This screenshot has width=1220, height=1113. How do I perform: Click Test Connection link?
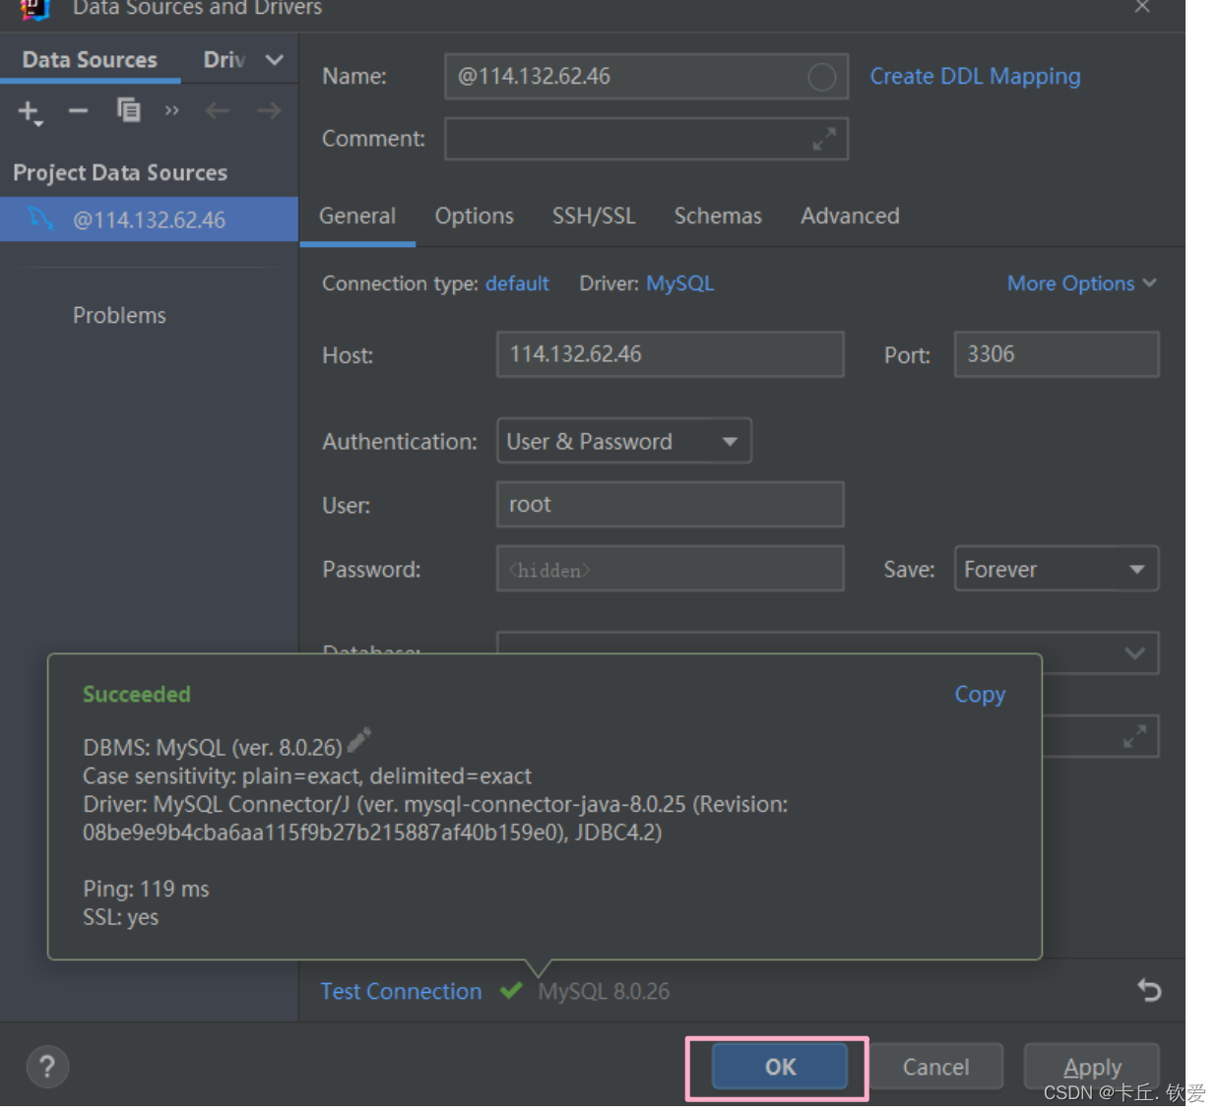click(401, 991)
